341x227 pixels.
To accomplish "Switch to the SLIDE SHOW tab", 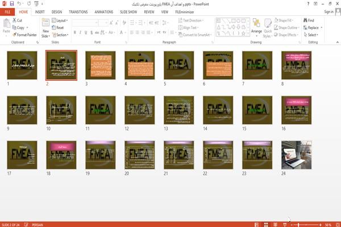I will click(128, 12).
